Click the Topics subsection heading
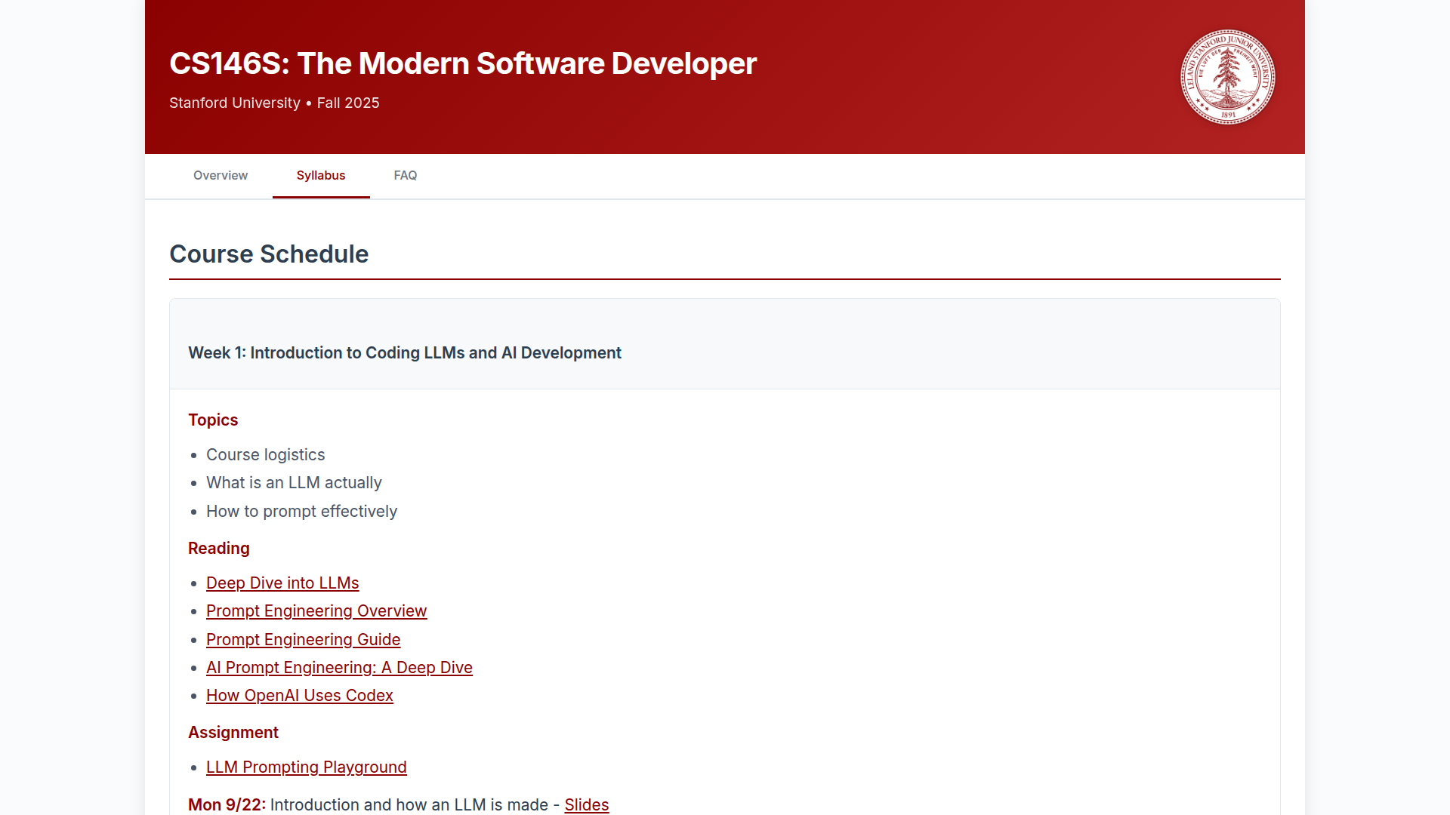This screenshot has height=815, width=1450. point(213,420)
